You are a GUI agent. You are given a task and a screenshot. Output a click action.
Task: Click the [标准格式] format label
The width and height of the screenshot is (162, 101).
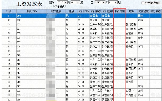coord(59,6)
